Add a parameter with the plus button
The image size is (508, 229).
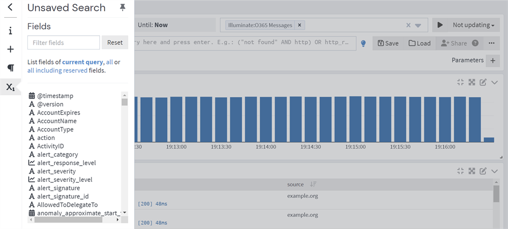492,61
